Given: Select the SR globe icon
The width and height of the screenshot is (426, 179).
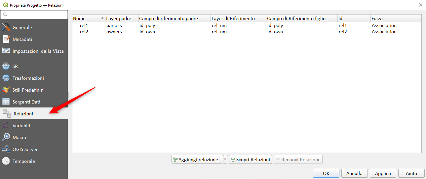Looking at the screenshot, I should point(6,66).
